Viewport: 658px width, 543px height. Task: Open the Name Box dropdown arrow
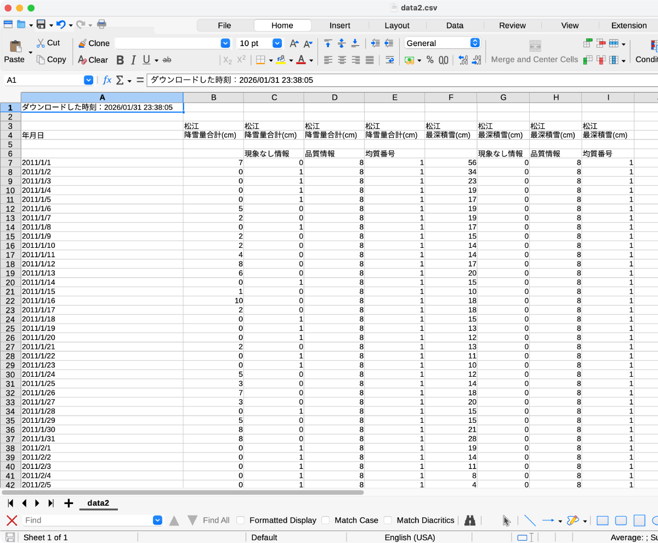tap(88, 80)
